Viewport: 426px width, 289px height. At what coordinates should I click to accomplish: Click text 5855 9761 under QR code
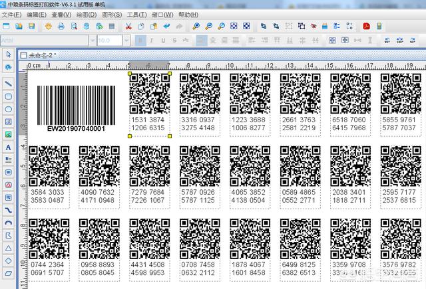tap(399, 120)
